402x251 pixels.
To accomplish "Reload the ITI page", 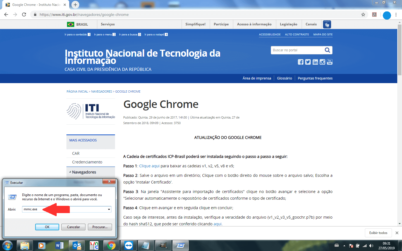I will (24, 15).
